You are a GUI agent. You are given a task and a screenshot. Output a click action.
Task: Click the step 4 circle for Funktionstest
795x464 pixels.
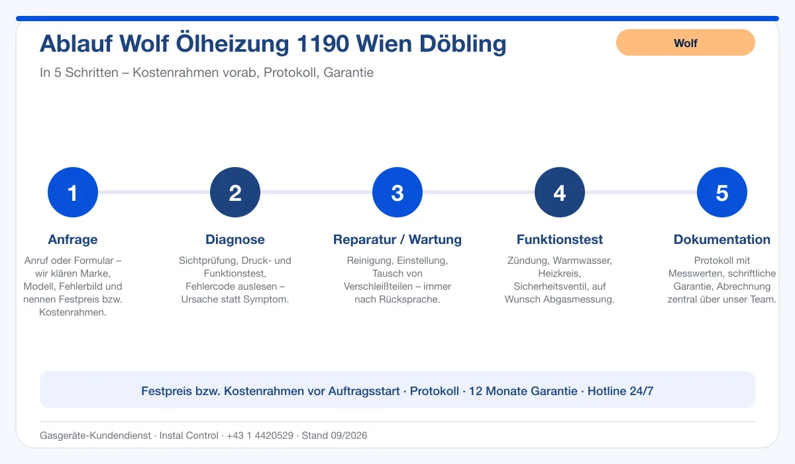pos(560,192)
